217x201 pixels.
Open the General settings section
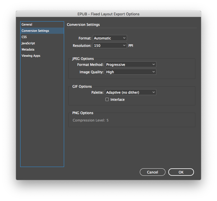[x=27, y=25]
